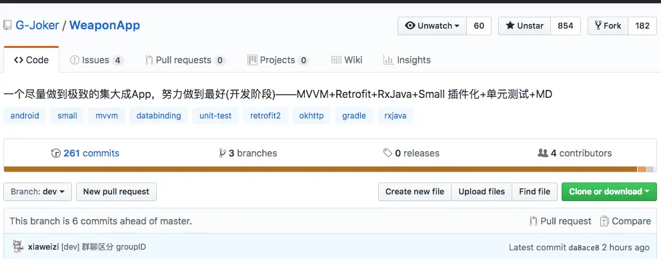Viewport: 661px width, 259px height.
Task: Expand the Branch: dev dropdown
Action: pyautogui.click(x=37, y=192)
